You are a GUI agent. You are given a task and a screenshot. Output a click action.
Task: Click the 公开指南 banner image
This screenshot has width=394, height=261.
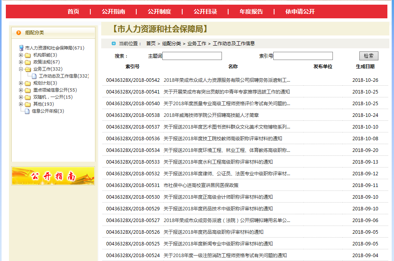tap(53, 176)
